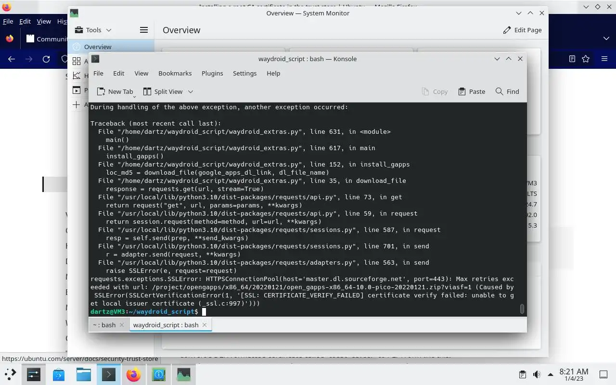Expand the Split View dropdown arrow
The height and width of the screenshot is (385, 616).
coord(191,91)
